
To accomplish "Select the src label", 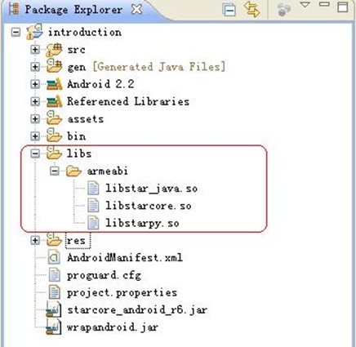I will 76,50.
